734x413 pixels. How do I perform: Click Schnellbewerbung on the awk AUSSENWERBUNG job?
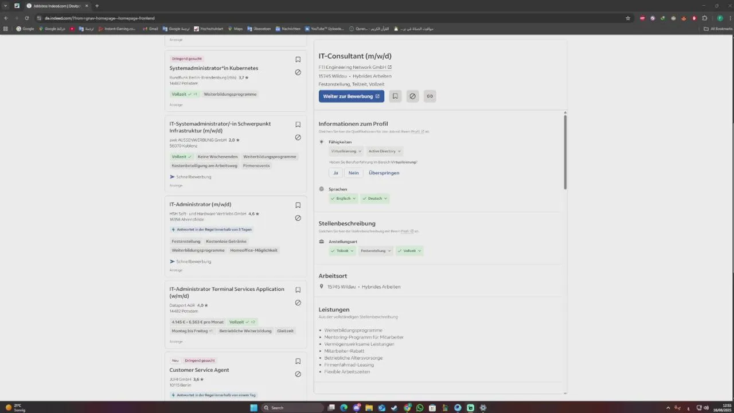(190, 177)
